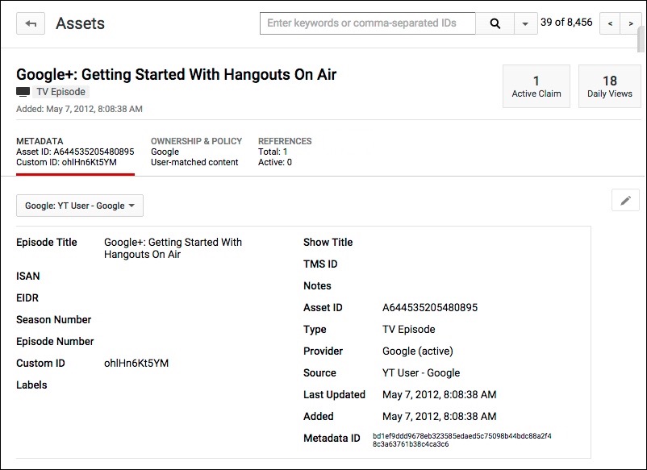Click the Source value YT User - Google
The image size is (647, 470).
421,373
